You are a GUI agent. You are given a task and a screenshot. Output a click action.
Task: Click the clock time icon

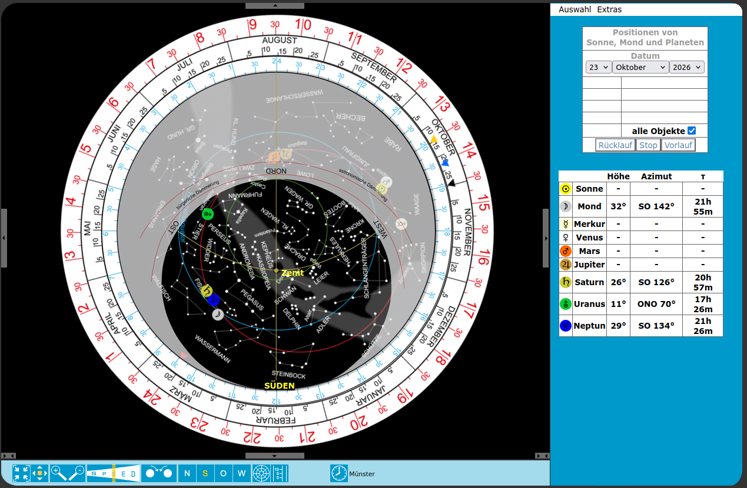[x=339, y=473]
